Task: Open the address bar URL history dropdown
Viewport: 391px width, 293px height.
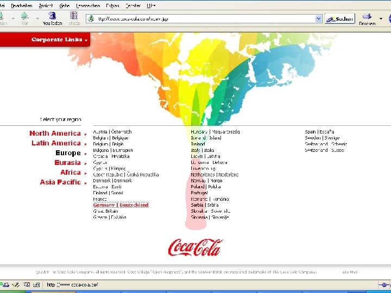Action: click(318, 18)
